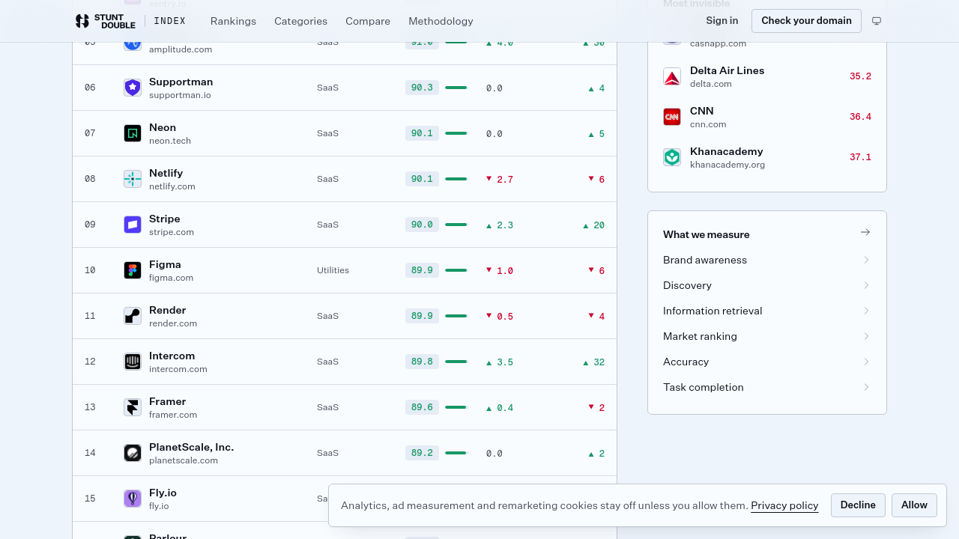The height and width of the screenshot is (539, 959).
Task: Click the delta.com domain text
Action: [711, 84]
